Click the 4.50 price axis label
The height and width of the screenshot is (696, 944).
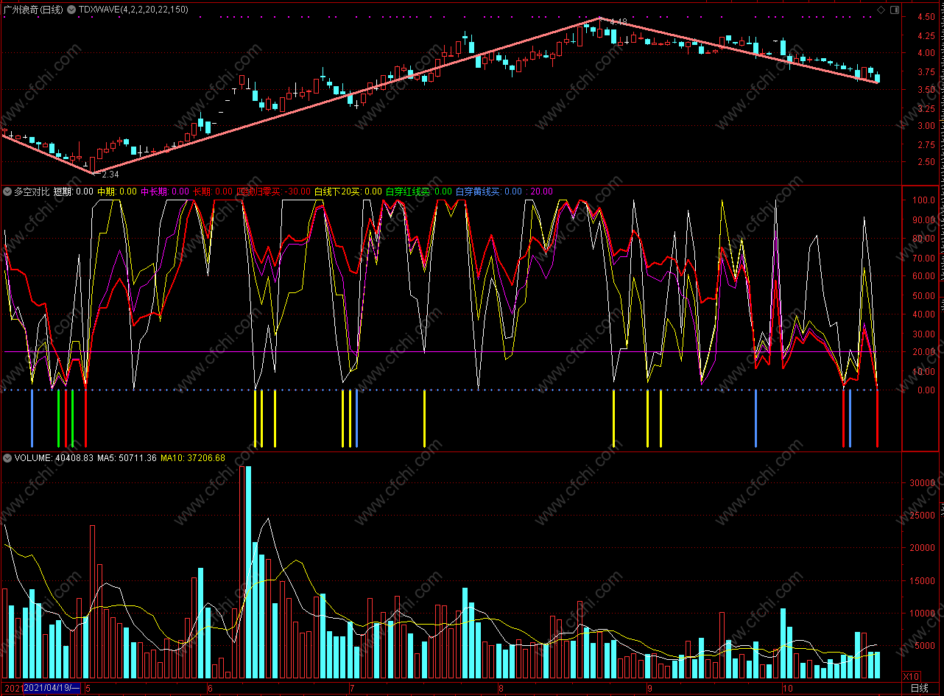(926, 16)
